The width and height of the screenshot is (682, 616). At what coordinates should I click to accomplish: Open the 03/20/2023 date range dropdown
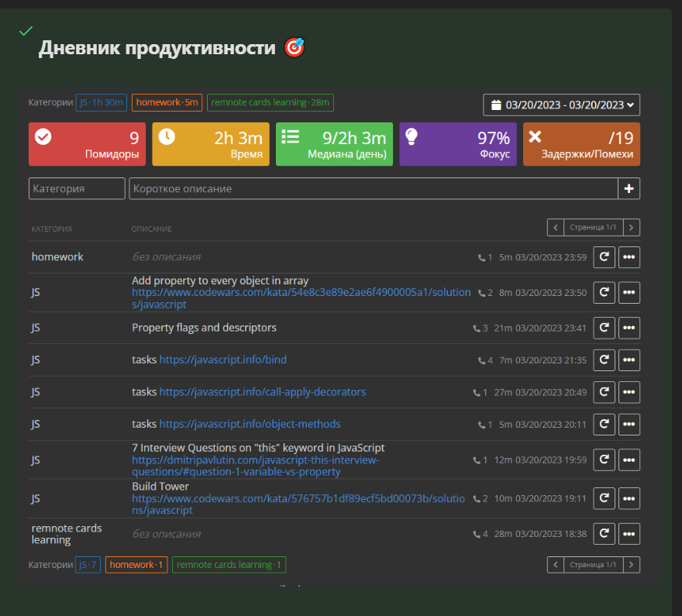point(561,105)
